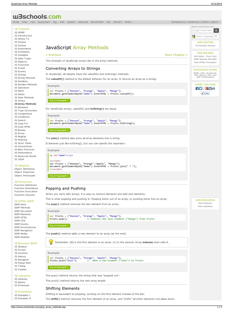
Task: Share page on Twitter icon
Action: (201, 88)
